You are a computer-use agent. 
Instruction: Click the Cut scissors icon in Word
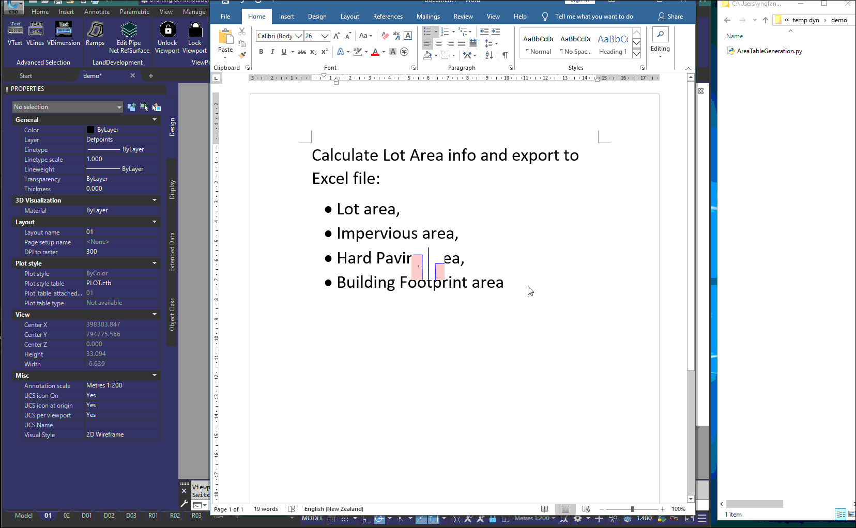point(242,32)
